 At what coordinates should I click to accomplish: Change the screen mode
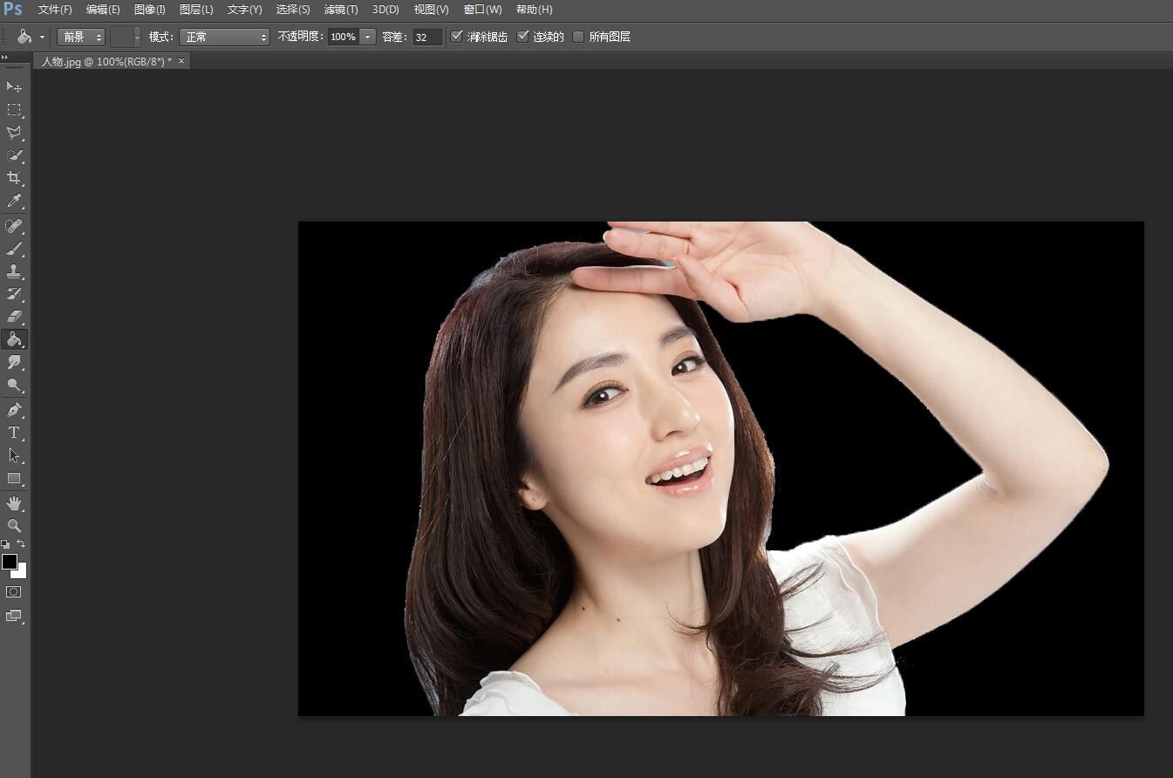coord(13,616)
